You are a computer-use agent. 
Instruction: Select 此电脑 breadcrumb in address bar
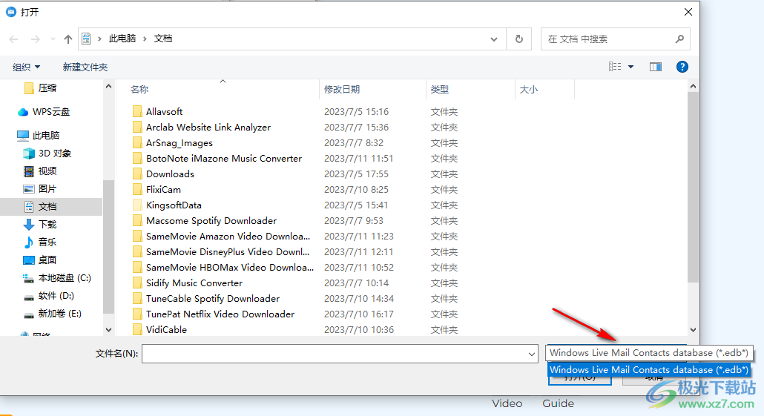pyautogui.click(x=122, y=39)
